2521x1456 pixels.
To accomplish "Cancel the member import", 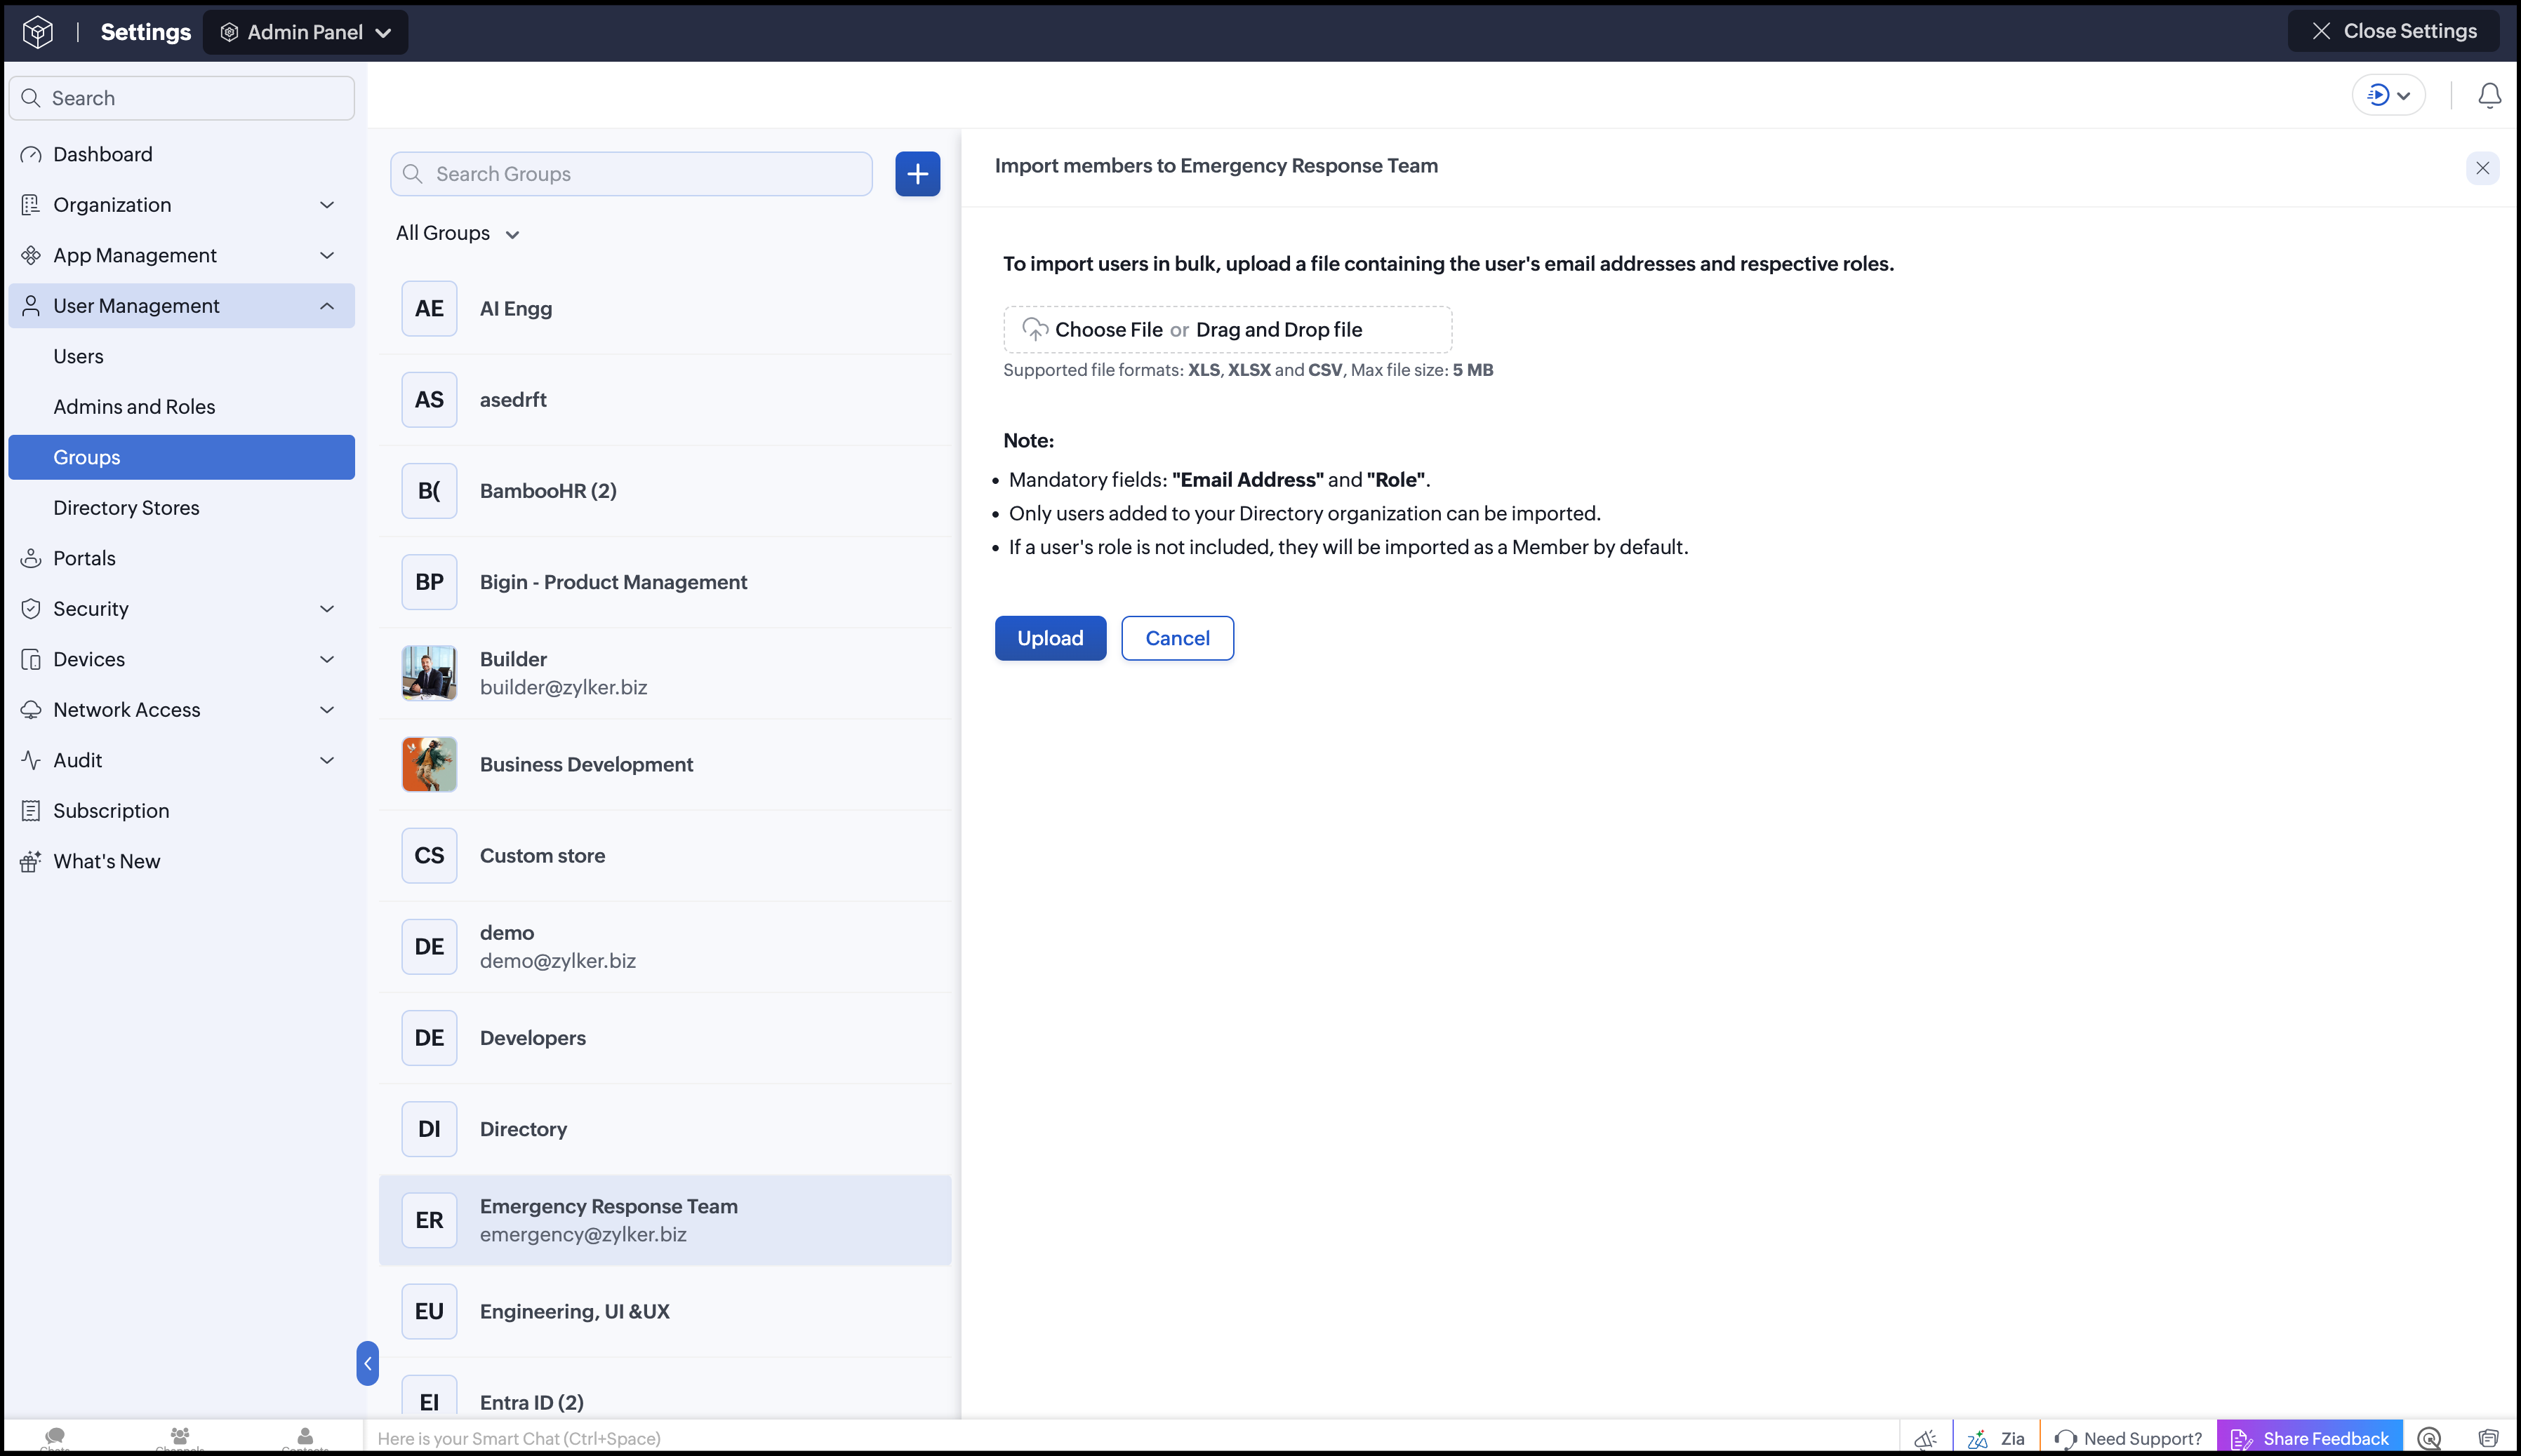I will (x=1178, y=638).
